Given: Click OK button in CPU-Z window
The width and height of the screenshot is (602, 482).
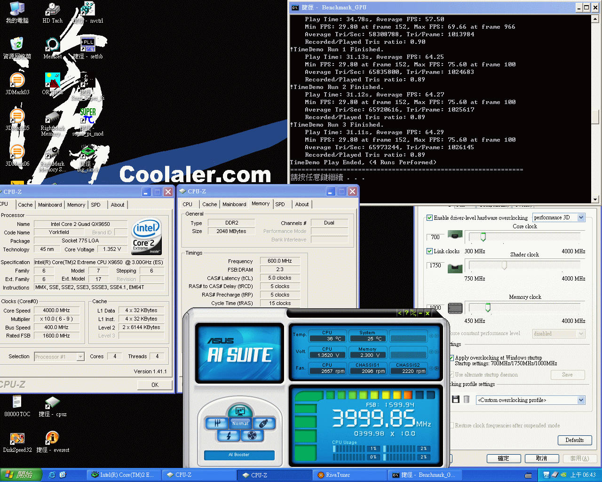Looking at the screenshot, I should (155, 385).
